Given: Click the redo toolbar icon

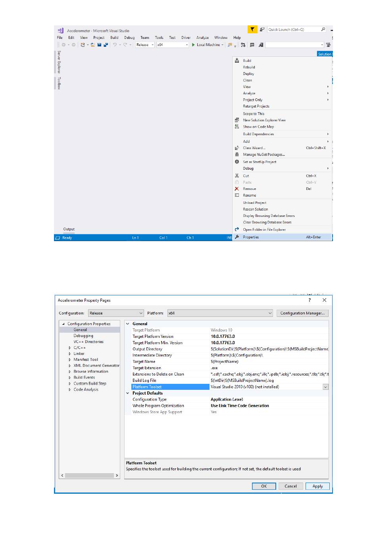Looking at the screenshot, I should pyautogui.click(x=125, y=45).
